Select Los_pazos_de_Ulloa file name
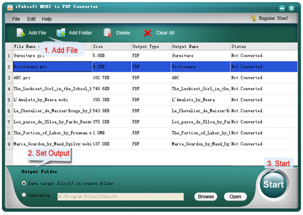The width and height of the screenshot is (303, 215). [52, 122]
